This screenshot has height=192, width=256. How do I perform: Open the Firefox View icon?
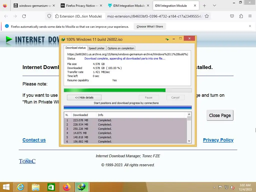[5, 6]
